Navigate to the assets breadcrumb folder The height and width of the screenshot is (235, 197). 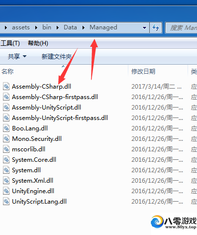(x=21, y=27)
